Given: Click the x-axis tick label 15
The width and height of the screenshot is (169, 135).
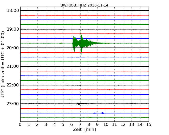Looking at the screenshot, I should pyautogui.click(x=149, y=125).
